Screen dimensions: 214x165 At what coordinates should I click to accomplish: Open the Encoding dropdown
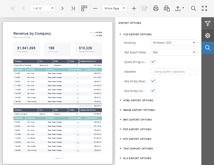point(174,43)
